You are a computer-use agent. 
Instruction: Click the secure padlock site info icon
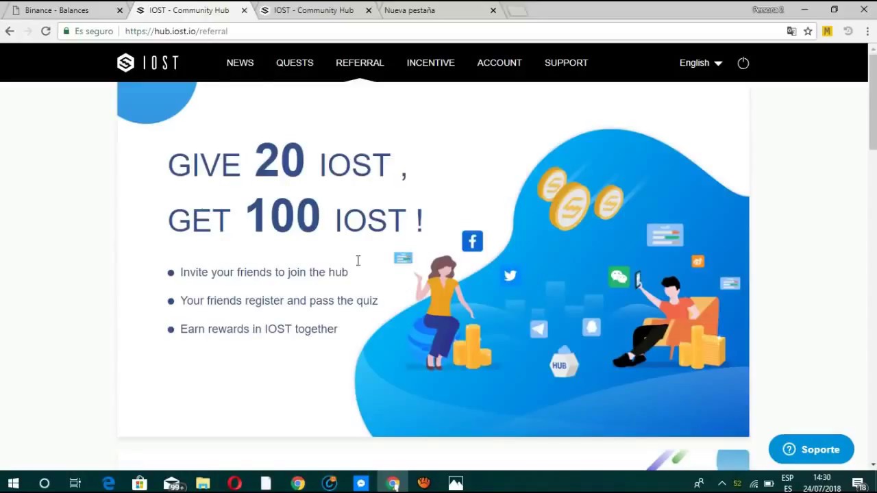(x=66, y=31)
